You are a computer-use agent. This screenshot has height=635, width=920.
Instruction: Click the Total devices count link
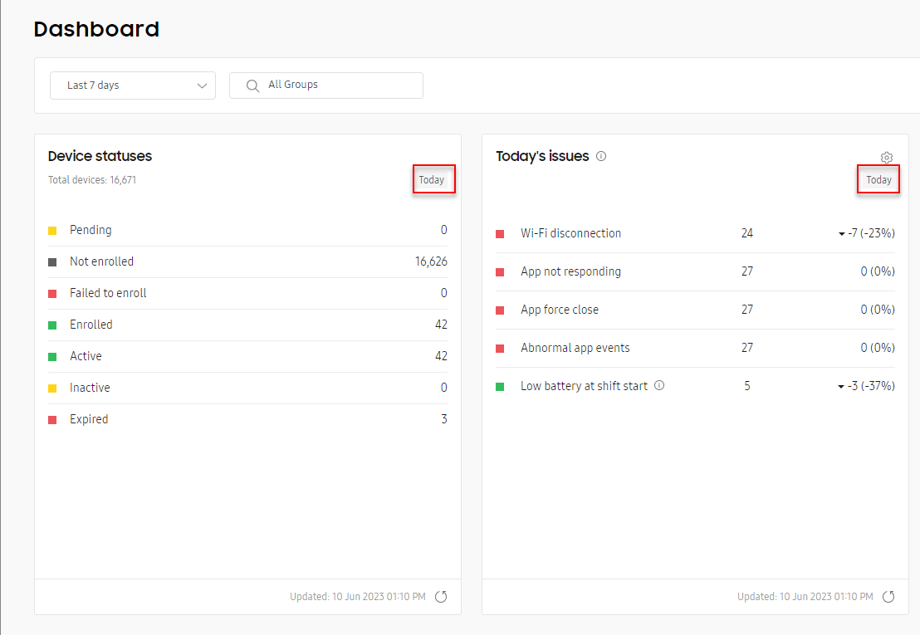[x=93, y=179]
